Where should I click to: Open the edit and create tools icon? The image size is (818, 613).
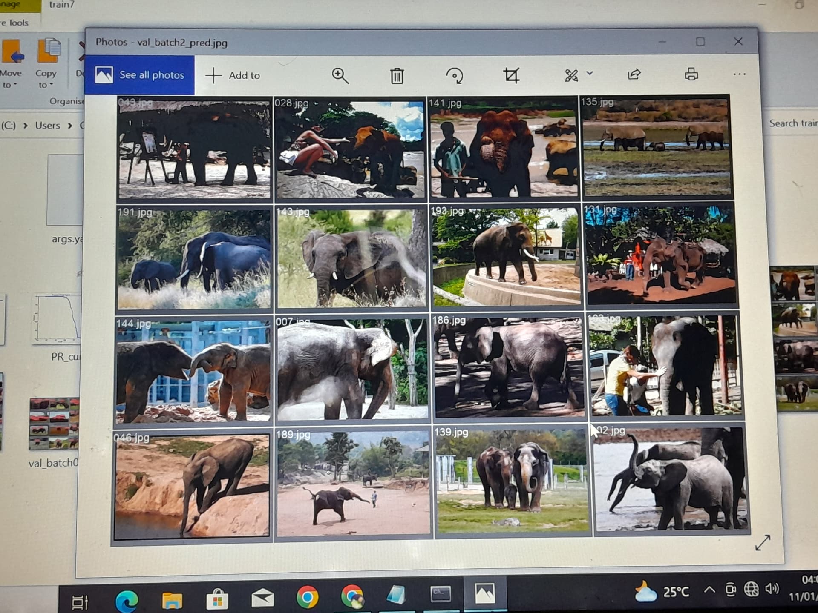click(x=571, y=75)
